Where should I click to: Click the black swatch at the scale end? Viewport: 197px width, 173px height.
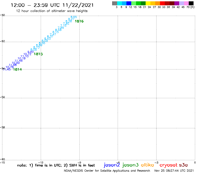click(191, 3)
